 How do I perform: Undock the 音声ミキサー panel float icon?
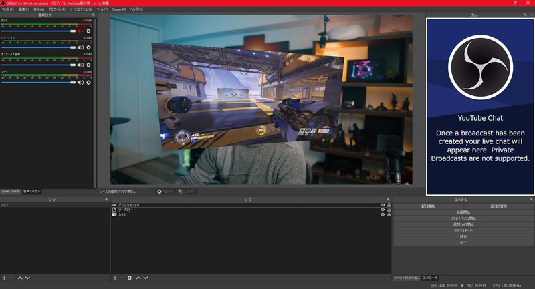coord(94,15)
